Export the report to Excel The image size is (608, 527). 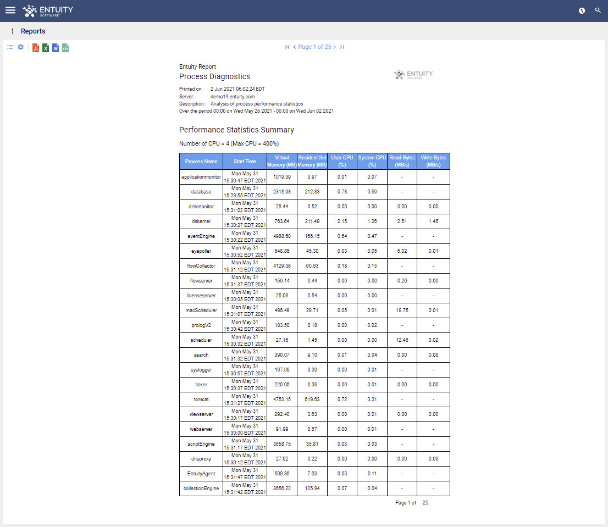pyautogui.click(x=46, y=47)
